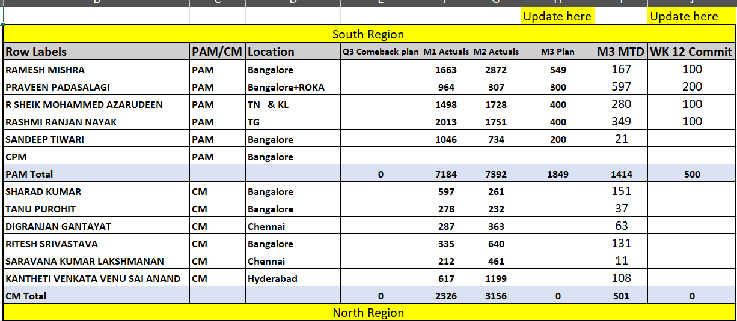
Task: Select the "M3 MTD" column header
Action: click(x=621, y=52)
